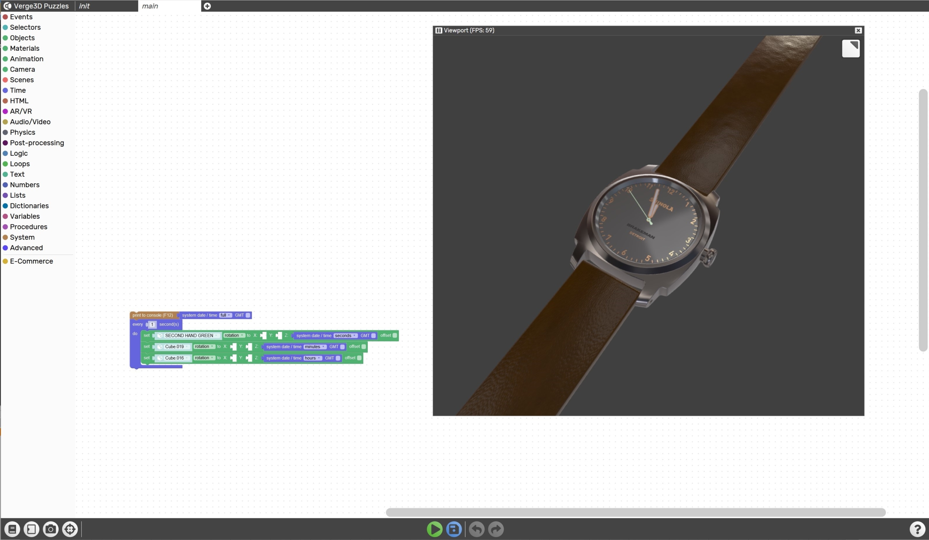The width and height of the screenshot is (929, 540).
Task: Click fullscreen arrow button in viewport
Action: tap(851, 48)
